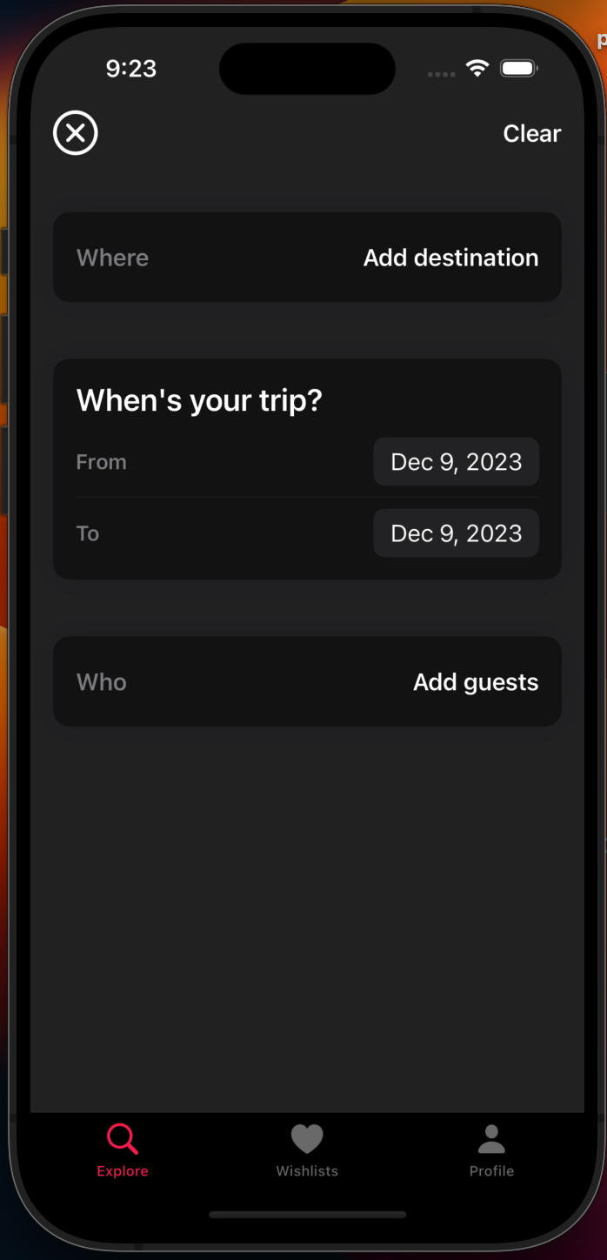The width and height of the screenshot is (607, 1260).
Task: Tap the Clear button to reset filters
Action: tap(531, 132)
